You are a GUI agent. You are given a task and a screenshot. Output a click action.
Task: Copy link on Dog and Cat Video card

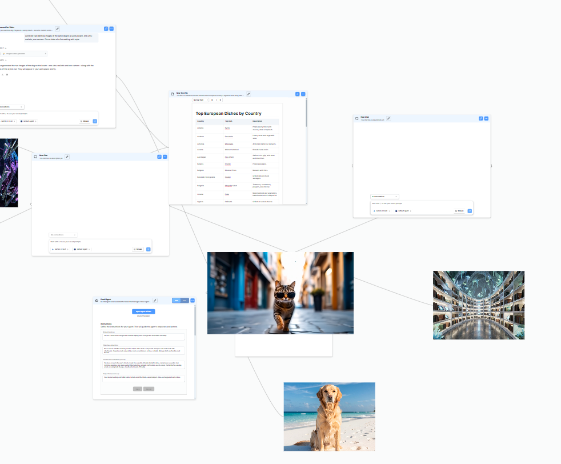coord(106,29)
